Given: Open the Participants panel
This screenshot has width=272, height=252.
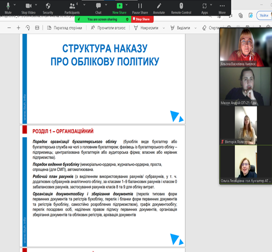Looking at the screenshot, I should pos(72,8).
